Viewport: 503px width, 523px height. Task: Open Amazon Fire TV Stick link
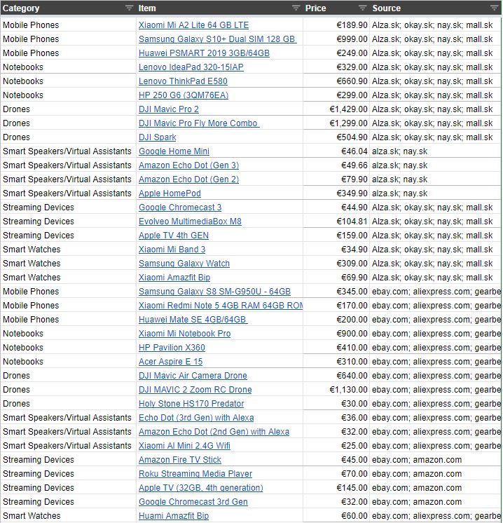tap(179, 459)
